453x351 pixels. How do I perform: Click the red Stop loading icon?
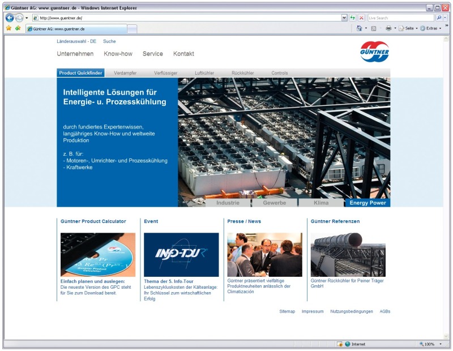(361, 18)
